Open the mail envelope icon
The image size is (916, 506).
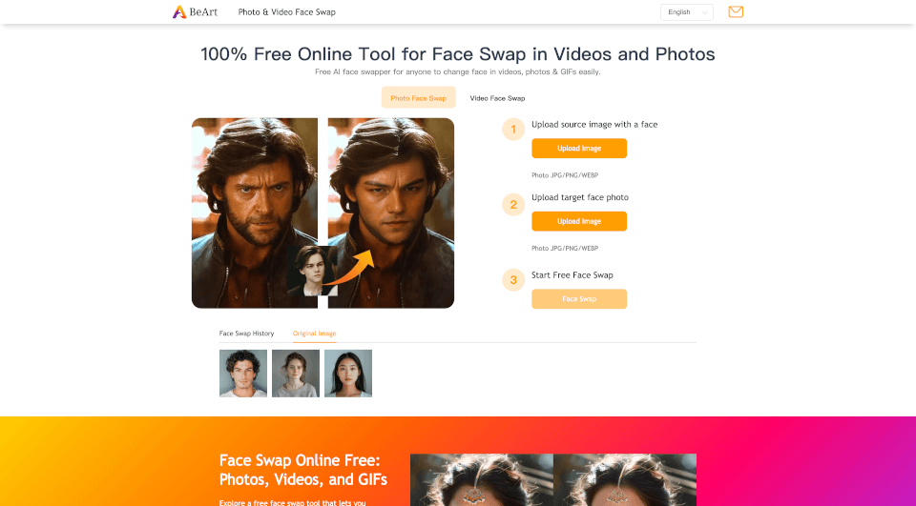pyautogui.click(x=736, y=11)
